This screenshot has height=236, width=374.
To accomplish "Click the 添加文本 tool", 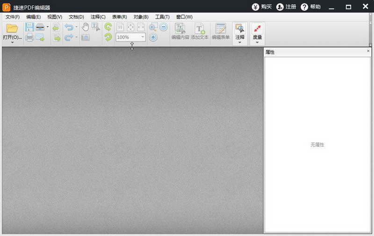I will pos(200,31).
